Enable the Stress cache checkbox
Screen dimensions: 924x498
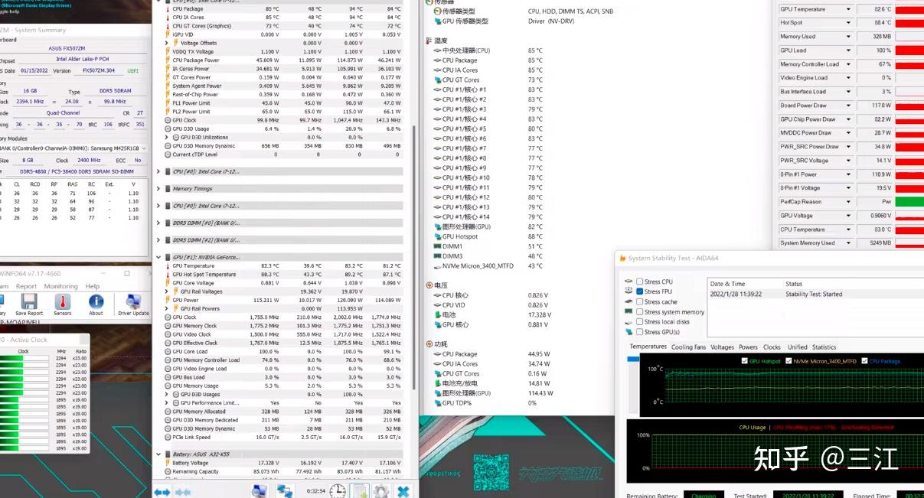639,301
